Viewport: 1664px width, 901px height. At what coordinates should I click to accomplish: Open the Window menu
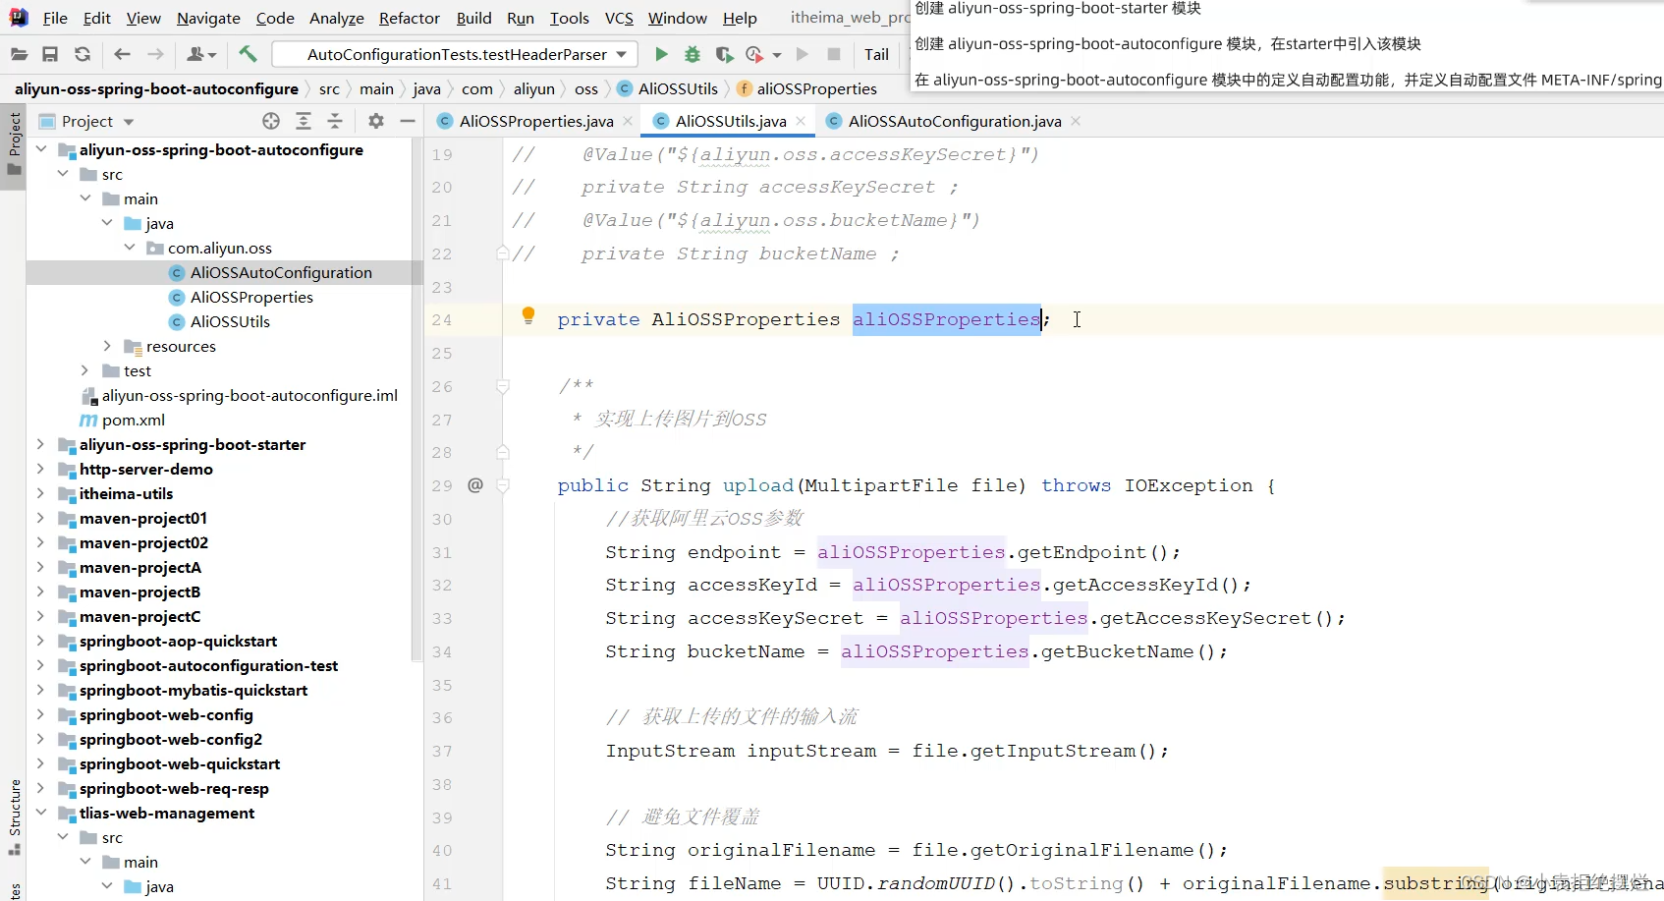pyautogui.click(x=677, y=18)
